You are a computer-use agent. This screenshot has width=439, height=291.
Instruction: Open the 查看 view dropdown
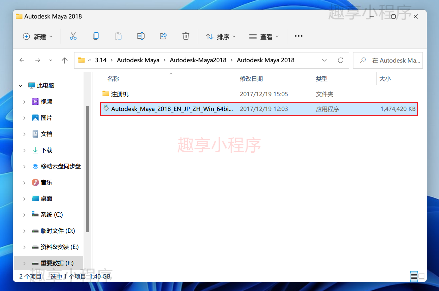tap(264, 36)
